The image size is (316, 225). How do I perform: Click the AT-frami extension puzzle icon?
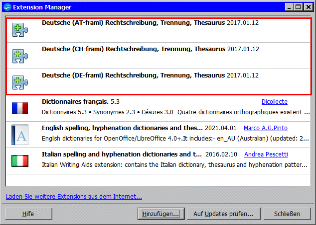click(20, 30)
